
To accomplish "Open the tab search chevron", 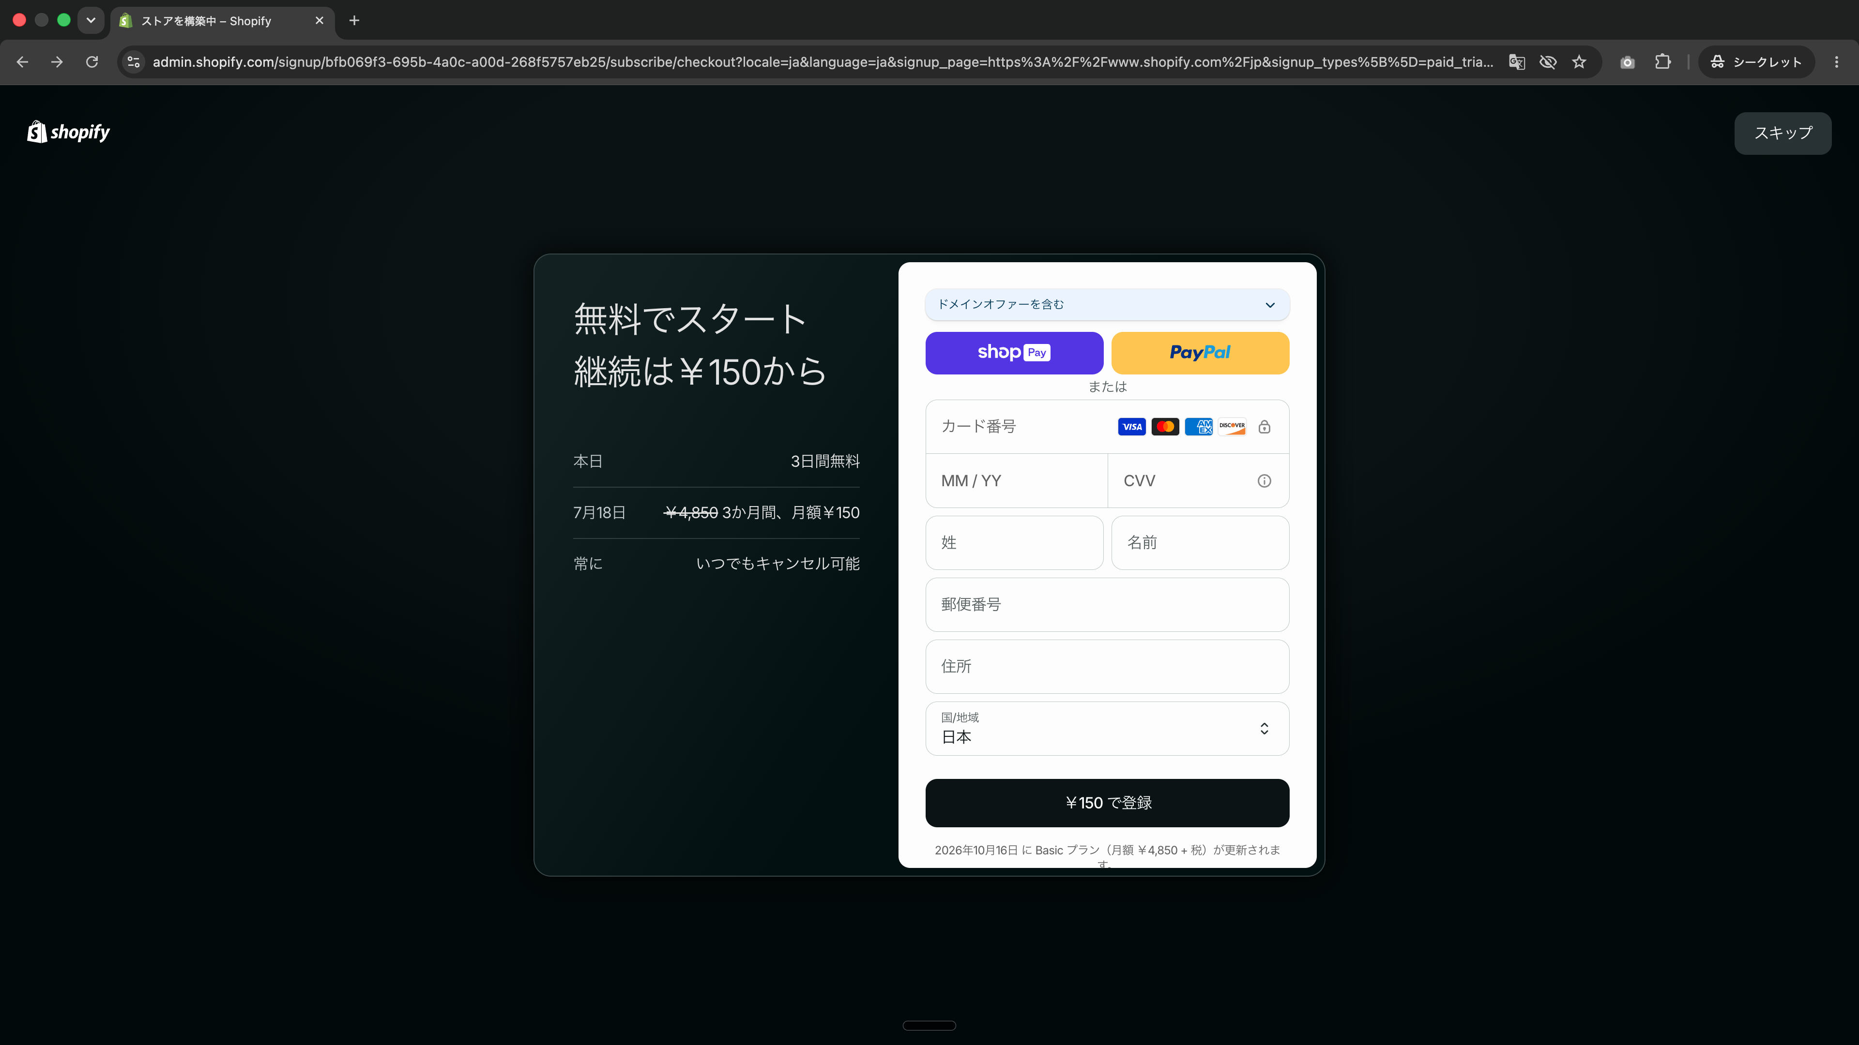I will [91, 20].
